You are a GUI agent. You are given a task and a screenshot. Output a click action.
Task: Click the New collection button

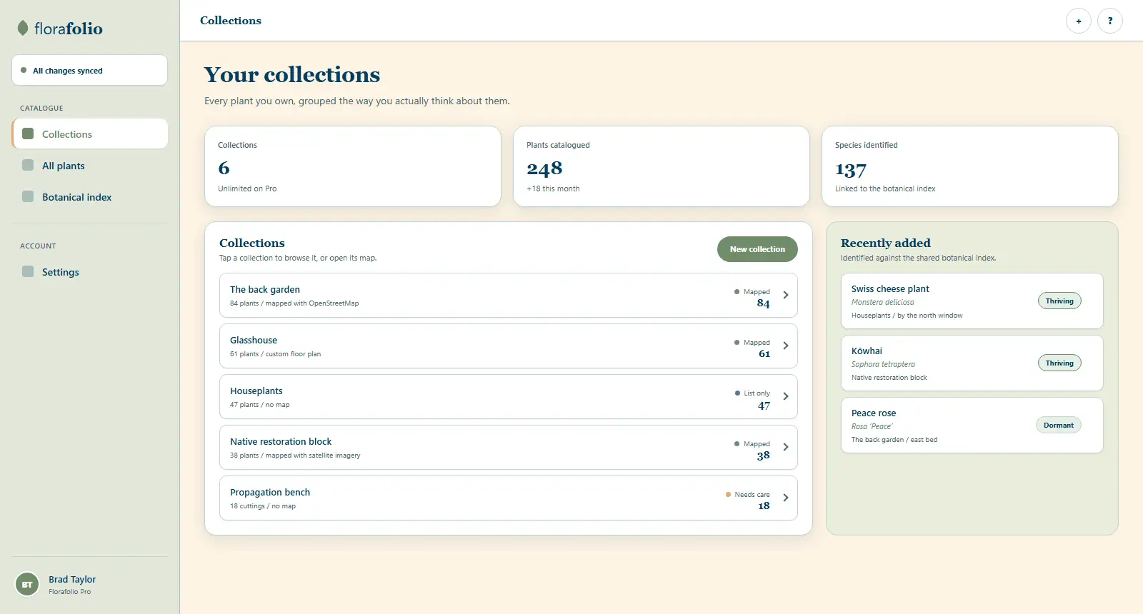click(757, 249)
